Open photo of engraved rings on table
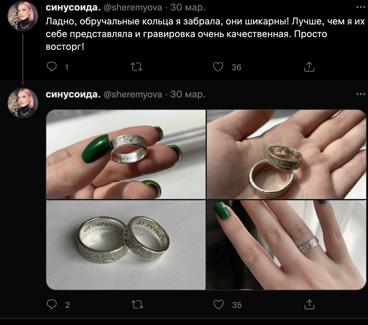The height and width of the screenshot is (325, 368). point(126,245)
